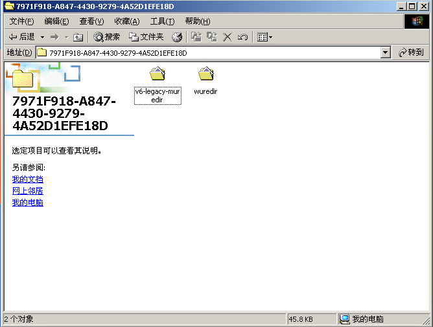The height and width of the screenshot is (327, 433).
Task: Click the 转到 go button
Action: point(411,52)
